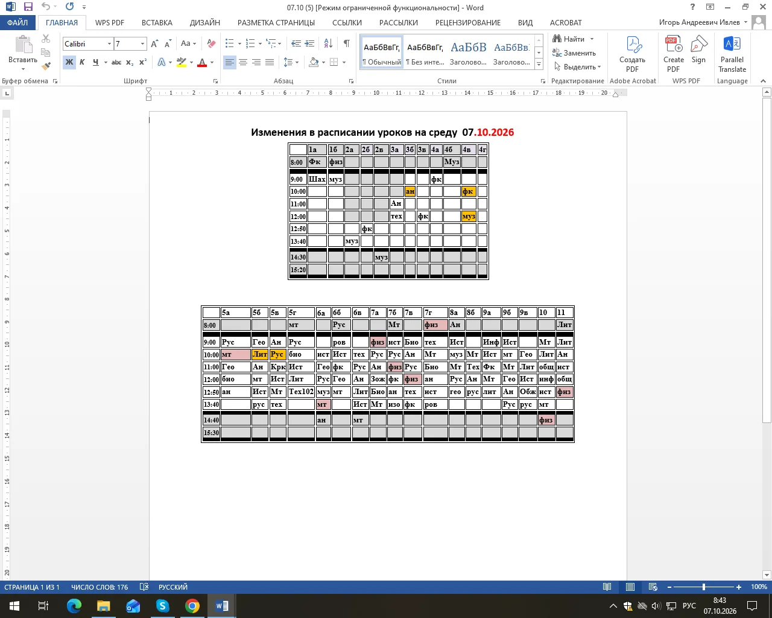The width and height of the screenshot is (772, 618).
Task: Toggle Bold formatting
Action: pos(69,62)
